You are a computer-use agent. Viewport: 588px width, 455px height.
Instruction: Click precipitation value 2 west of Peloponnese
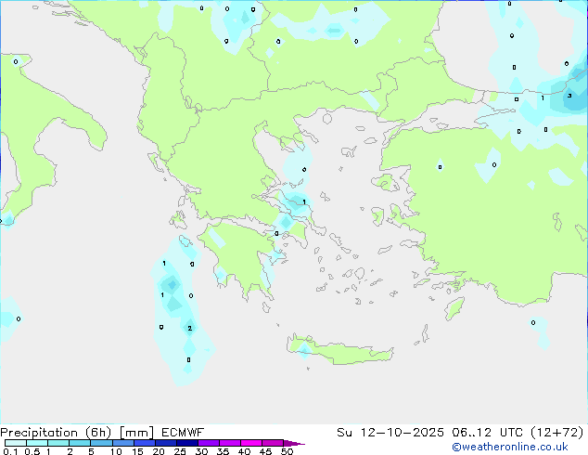189,328
